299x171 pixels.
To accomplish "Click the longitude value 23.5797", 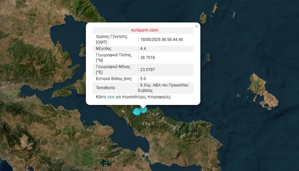I will tap(147, 69).
